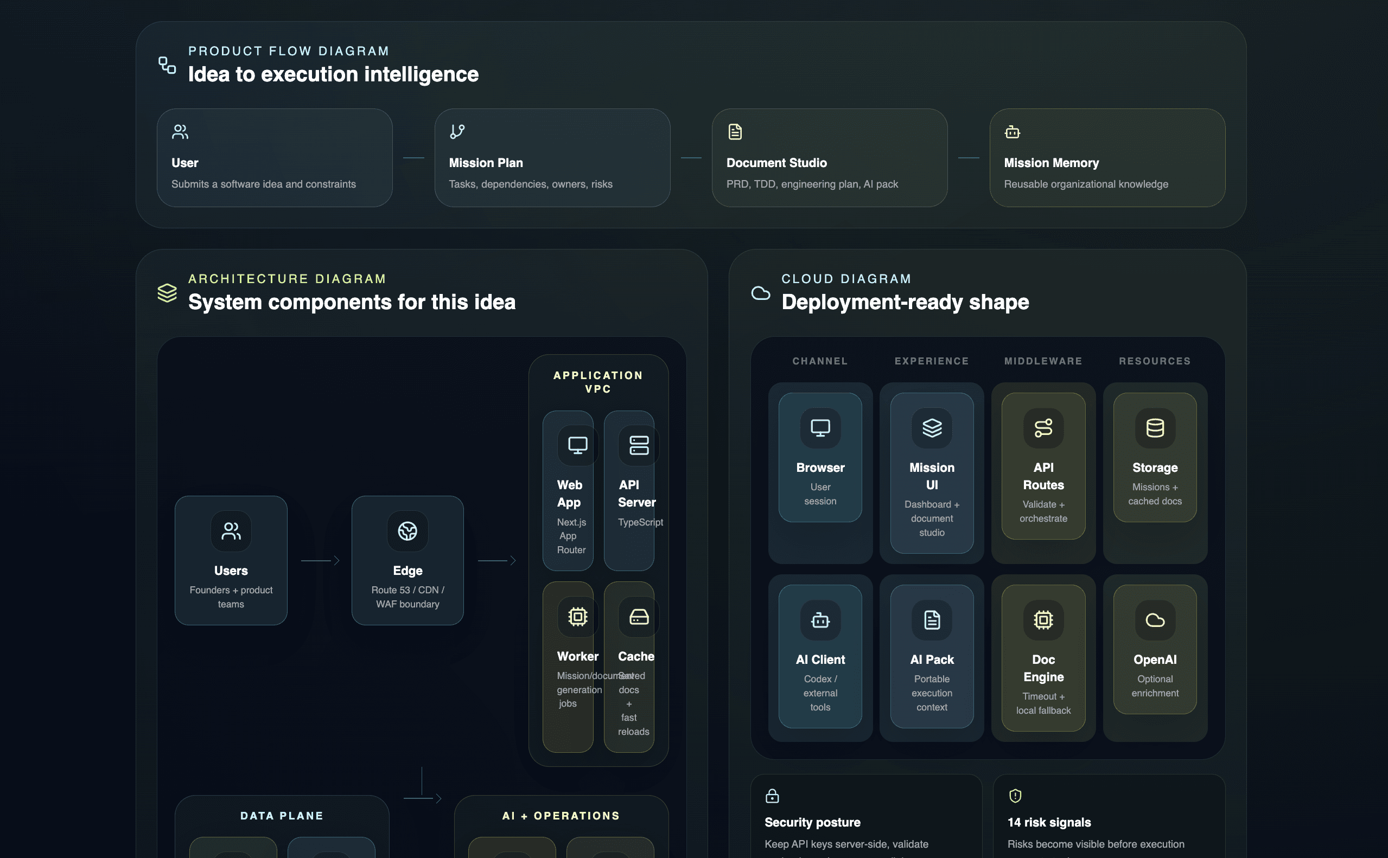Image resolution: width=1388 pixels, height=858 pixels.
Task: Click the API Server node title
Action: pyautogui.click(x=637, y=494)
